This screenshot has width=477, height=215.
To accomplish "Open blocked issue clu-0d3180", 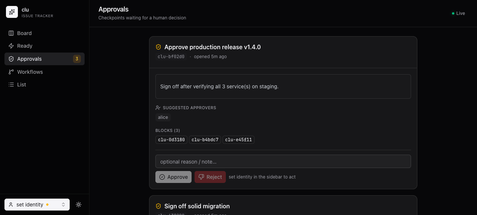I will coord(171,140).
